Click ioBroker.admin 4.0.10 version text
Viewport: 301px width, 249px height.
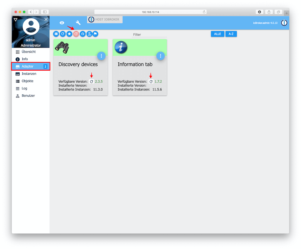pos(265,23)
